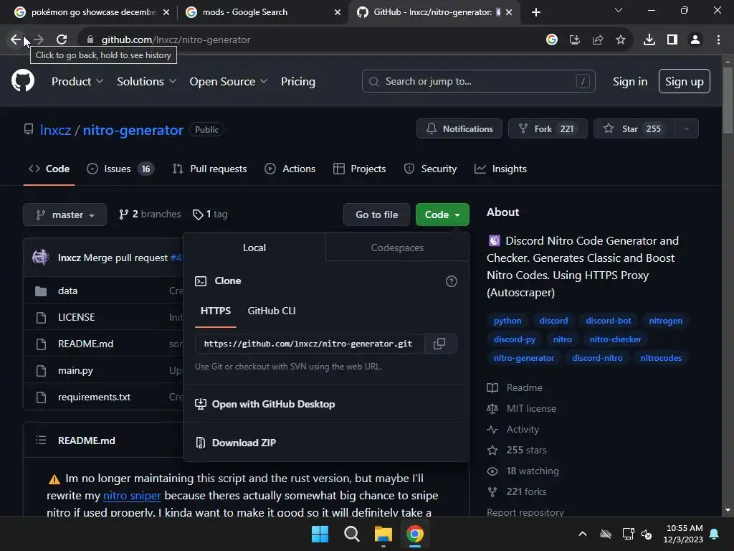Open the notification bell in system tray

[x=715, y=534]
